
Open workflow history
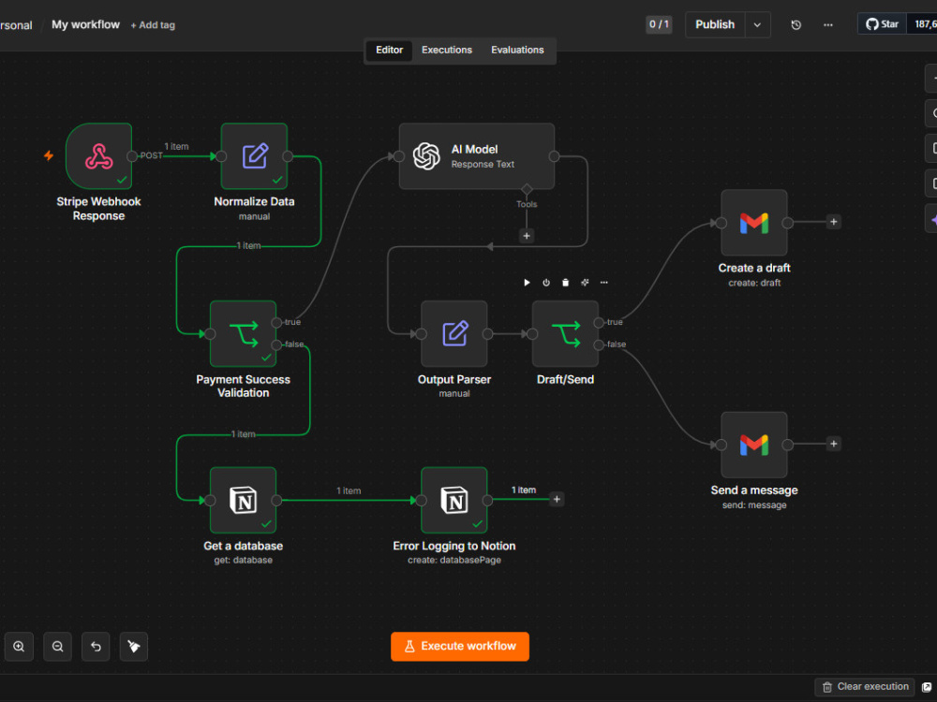796,25
